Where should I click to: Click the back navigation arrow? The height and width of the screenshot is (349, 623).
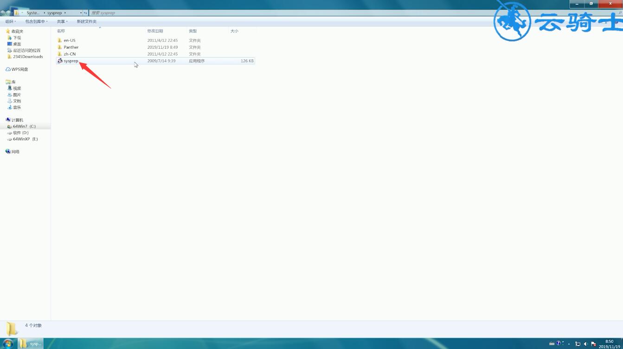[x=3, y=13]
